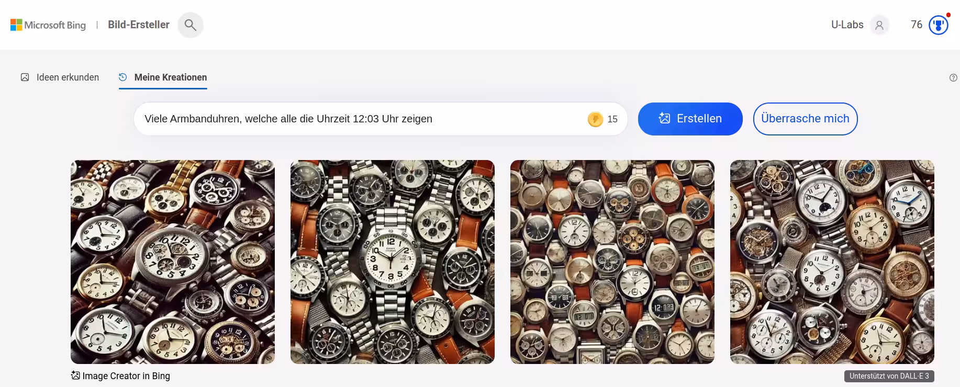Click the Ideen erkunden image icon
Screen dimensions: 960x387
[25, 77]
